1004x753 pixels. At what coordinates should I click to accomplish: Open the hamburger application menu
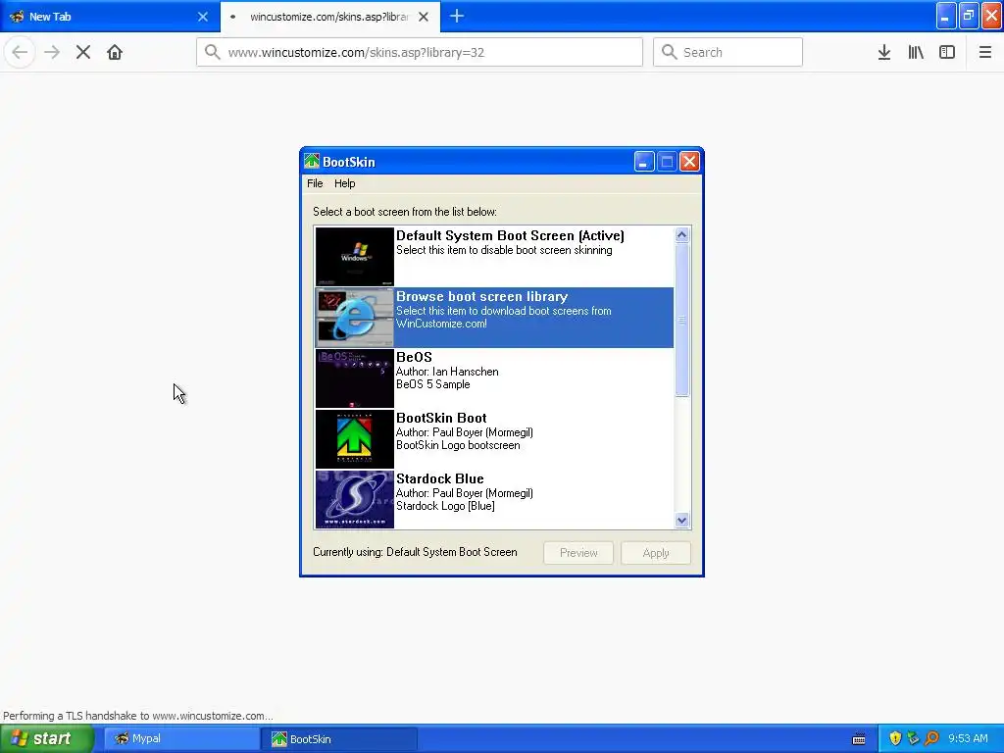(x=985, y=53)
